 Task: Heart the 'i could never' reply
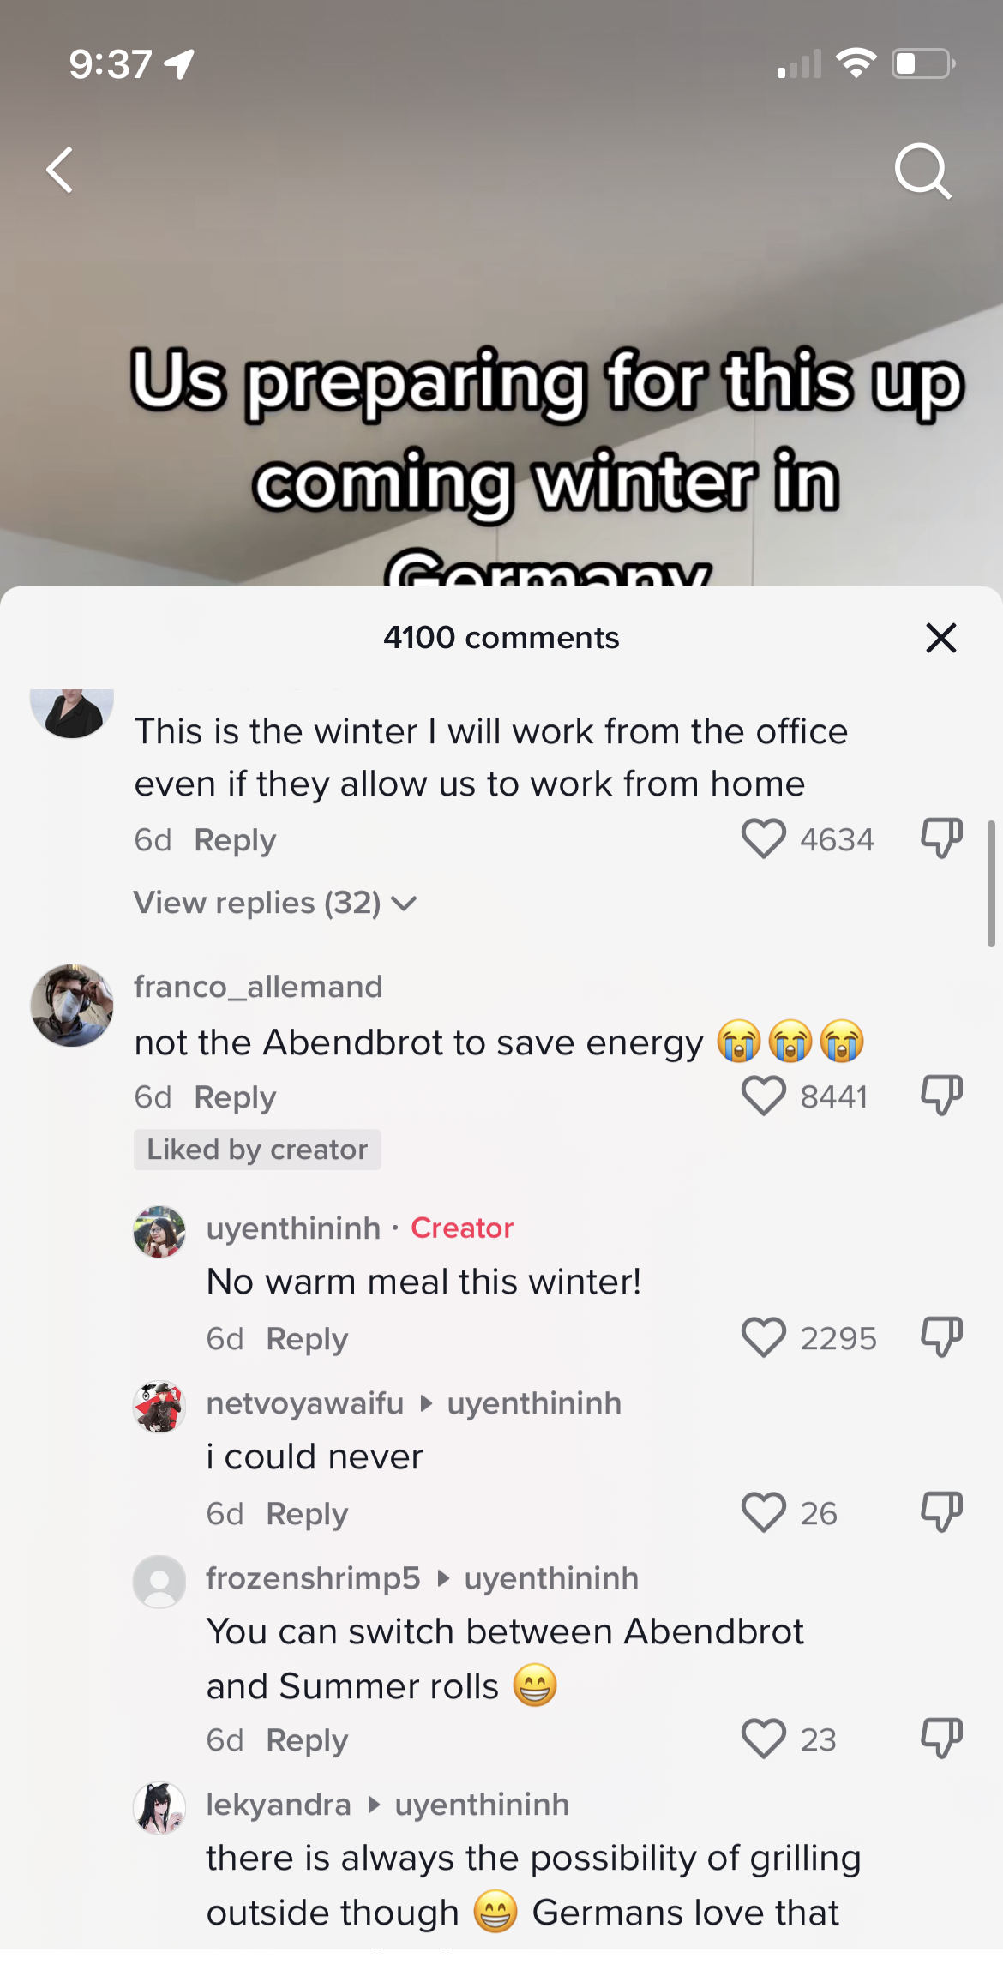tap(763, 1512)
